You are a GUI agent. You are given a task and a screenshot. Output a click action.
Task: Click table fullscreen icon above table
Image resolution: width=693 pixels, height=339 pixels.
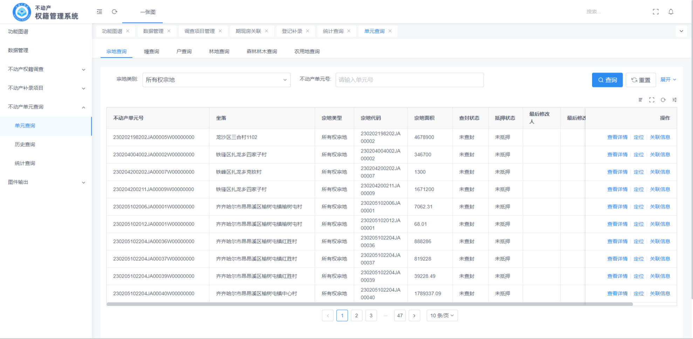(x=652, y=100)
